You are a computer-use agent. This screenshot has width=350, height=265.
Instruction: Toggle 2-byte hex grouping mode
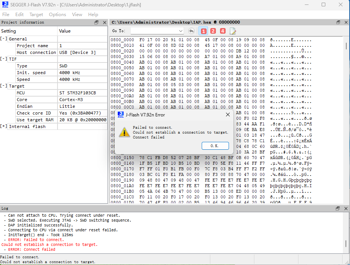pos(213,31)
